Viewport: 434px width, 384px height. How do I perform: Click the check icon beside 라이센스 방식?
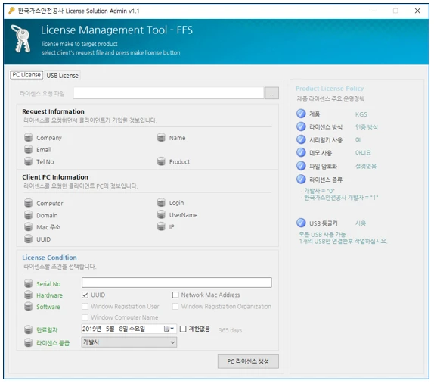point(302,126)
